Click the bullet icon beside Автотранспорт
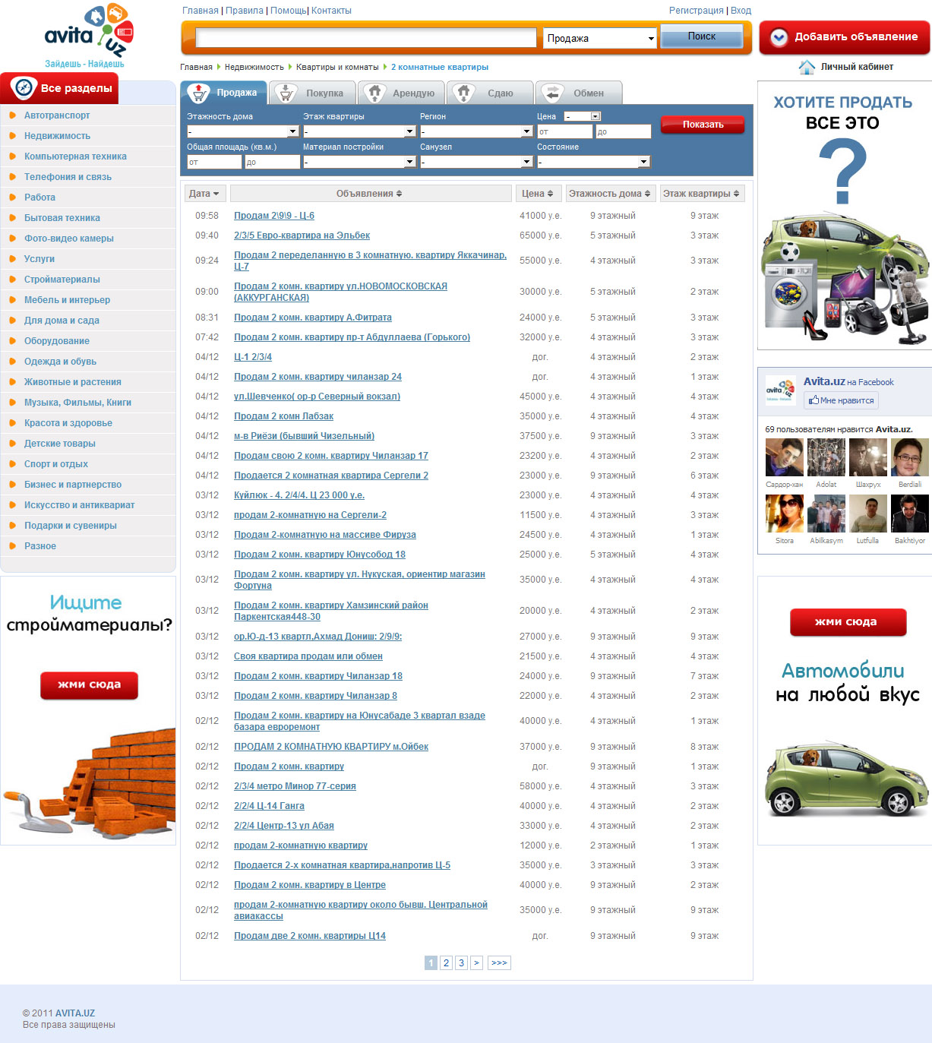The width and height of the screenshot is (932, 1043). pyautogui.click(x=12, y=115)
